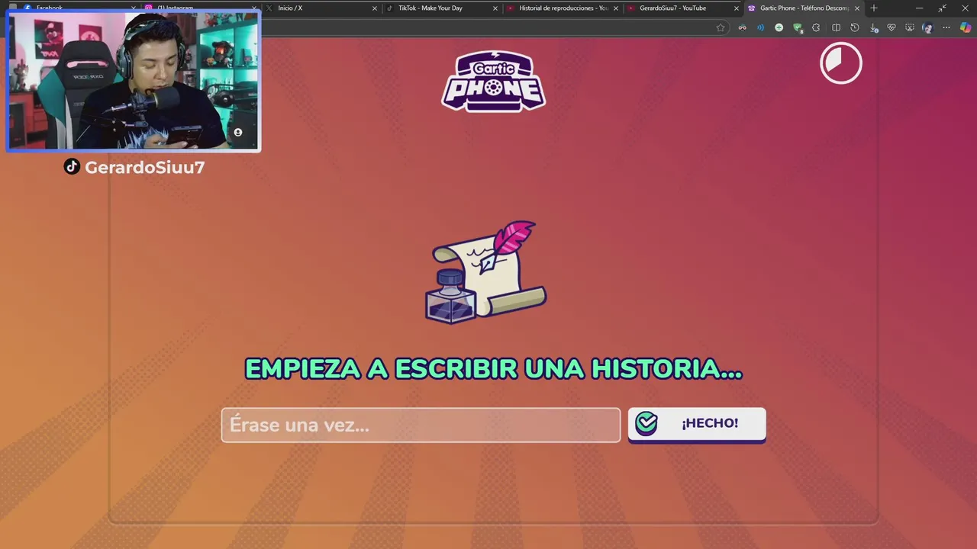The width and height of the screenshot is (977, 549).
Task: Click the round countdown timer icon
Action: (841, 63)
